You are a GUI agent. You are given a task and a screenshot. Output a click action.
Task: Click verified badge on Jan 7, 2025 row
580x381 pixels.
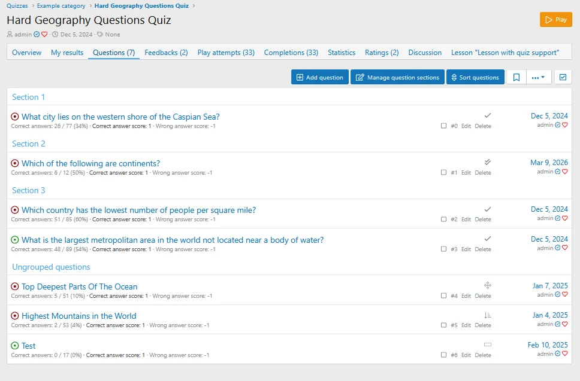tap(557, 295)
